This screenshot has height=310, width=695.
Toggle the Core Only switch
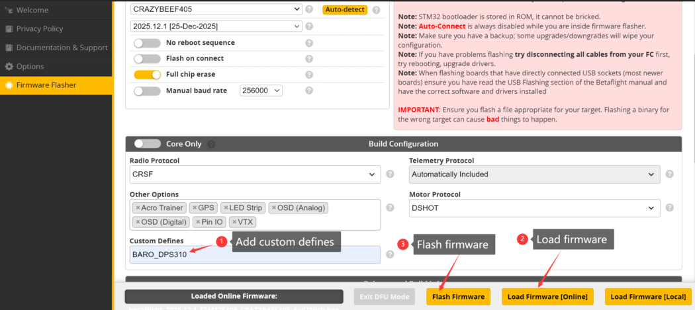coord(147,143)
